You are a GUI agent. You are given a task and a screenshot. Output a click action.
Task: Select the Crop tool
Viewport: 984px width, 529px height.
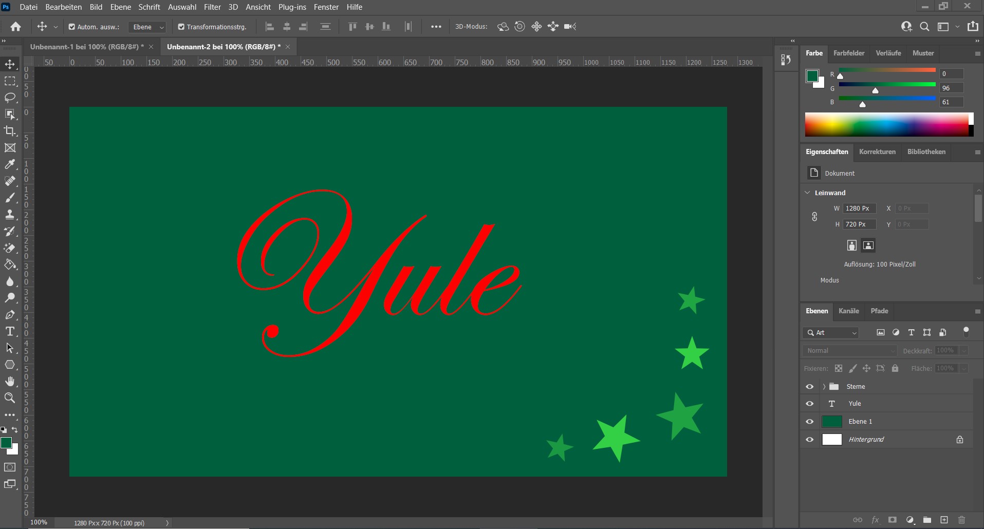(10, 131)
